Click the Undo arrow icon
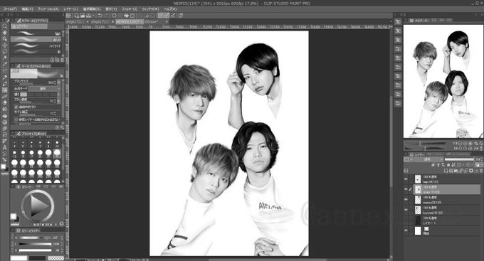The height and width of the screenshot is (261, 484). coord(100,16)
